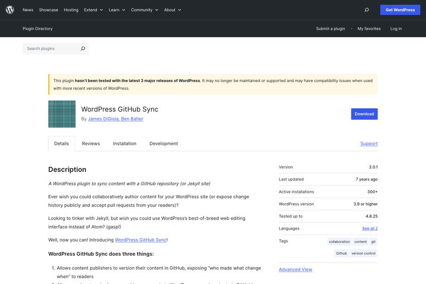Download the WordPress GitHub Sync plugin
Image resolution: width=426 pixels, height=284 pixels.
click(x=364, y=114)
